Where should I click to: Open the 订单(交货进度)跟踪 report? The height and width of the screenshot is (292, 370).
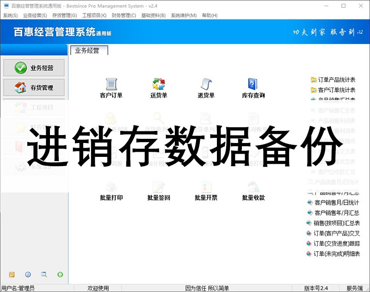tap(337, 243)
